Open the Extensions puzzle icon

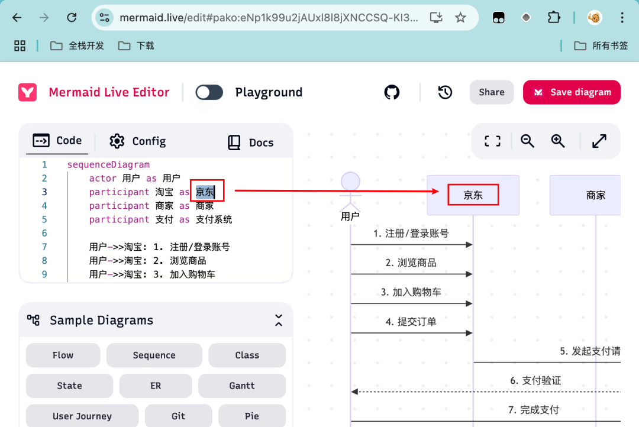tap(554, 18)
